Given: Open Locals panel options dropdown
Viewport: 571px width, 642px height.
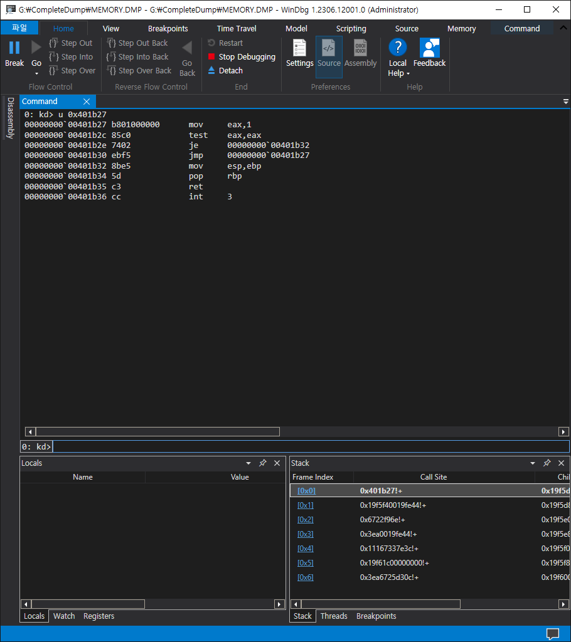Looking at the screenshot, I should (x=248, y=463).
